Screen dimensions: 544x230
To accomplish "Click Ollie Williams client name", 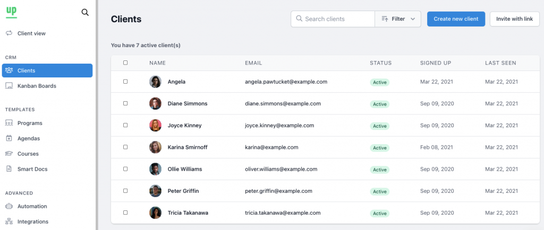I will click(x=184, y=169).
